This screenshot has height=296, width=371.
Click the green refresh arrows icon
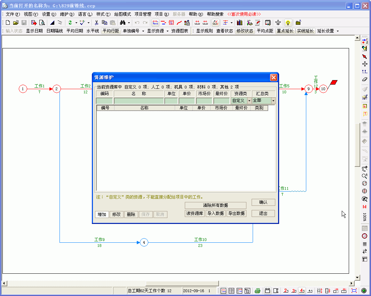(70, 23)
